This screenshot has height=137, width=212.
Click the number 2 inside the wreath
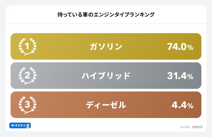click(28, 75)
